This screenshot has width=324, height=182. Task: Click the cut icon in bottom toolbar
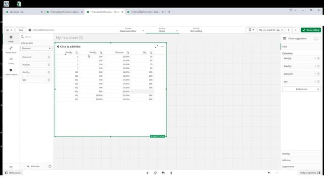tap(147, 173)
